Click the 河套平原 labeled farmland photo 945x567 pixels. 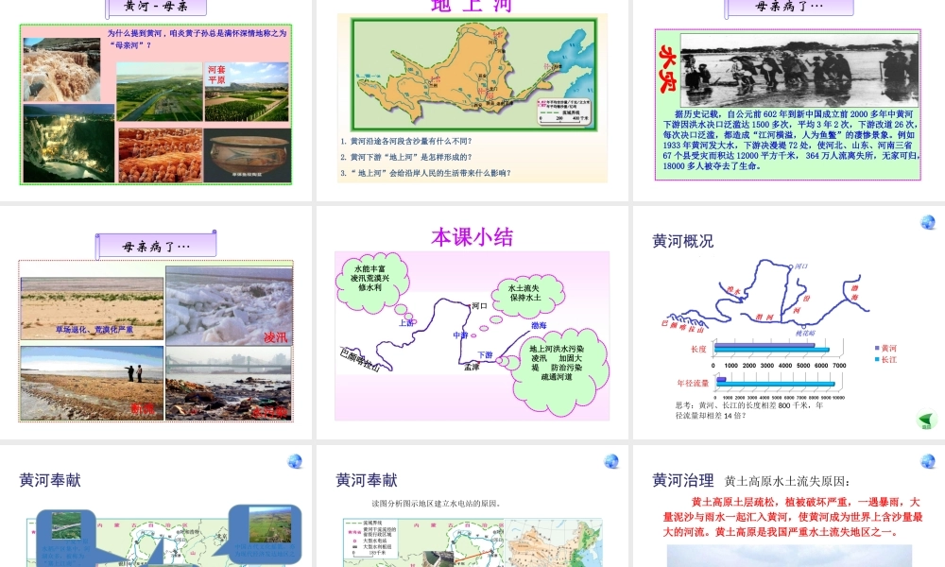click(x=247, y=93)
